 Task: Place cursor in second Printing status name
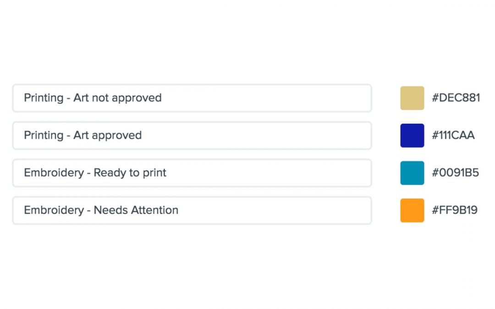(192, 136)
